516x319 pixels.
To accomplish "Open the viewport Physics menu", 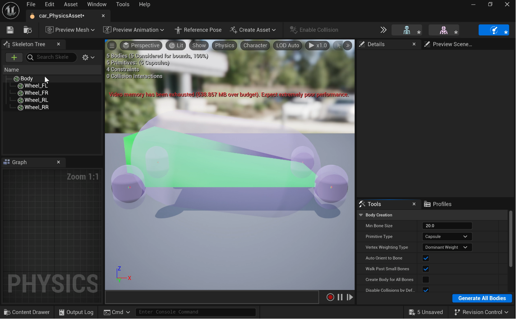I will pos(225,46).
